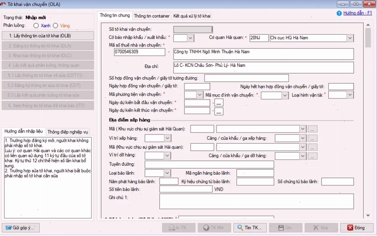Image resolution: width=377 pixels, height=236 pixels.
Task: Open Mã mục đích vận chuyển dropdown
Action: (285, 95)
